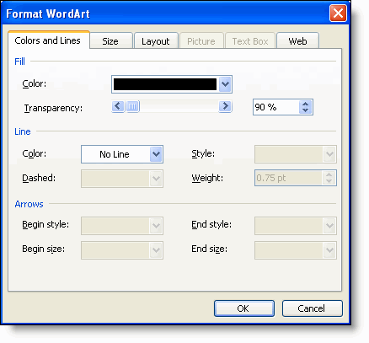
Task: Expand the End style arrows dropdown
Action: [329, 225]
